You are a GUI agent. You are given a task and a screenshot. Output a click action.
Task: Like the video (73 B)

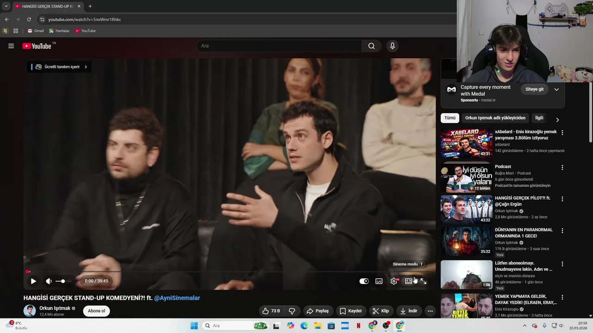[271, 311]
